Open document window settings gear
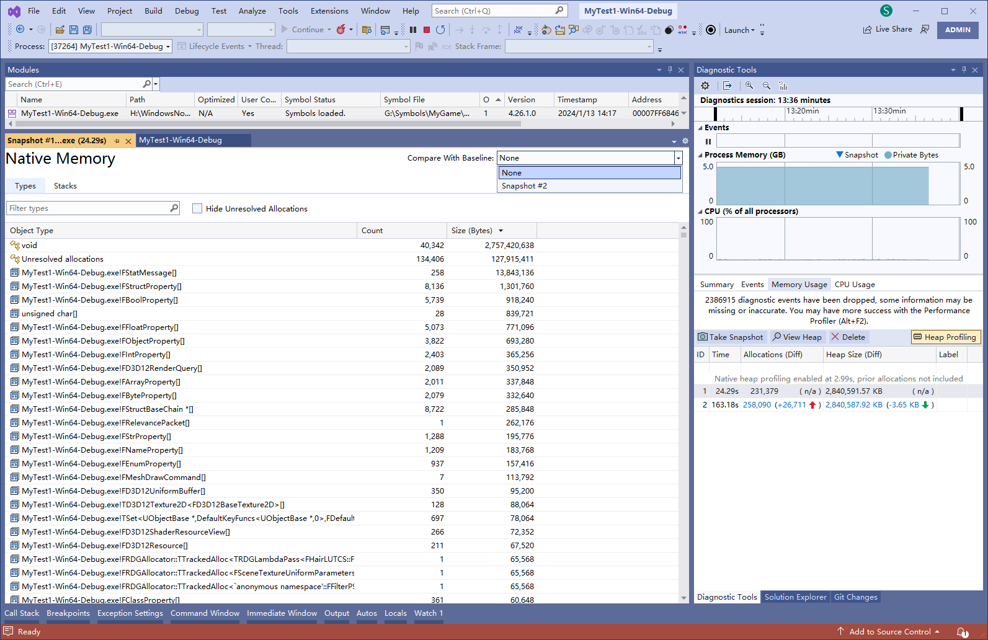The image size is (988, 640). click(x=685, y=141)
